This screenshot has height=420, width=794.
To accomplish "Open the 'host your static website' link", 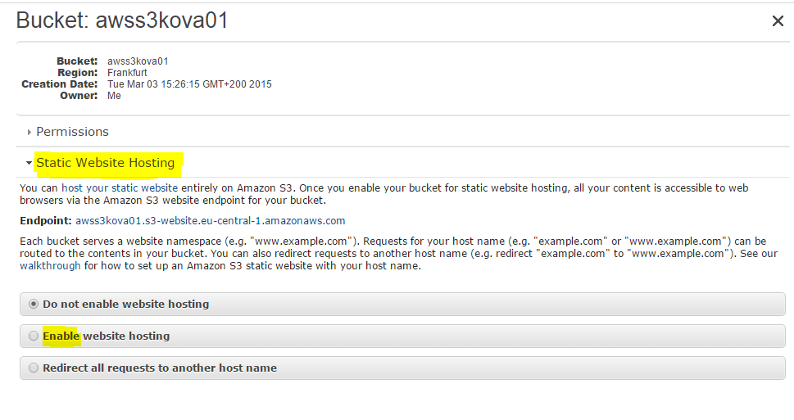I will [x=120, y=188].
